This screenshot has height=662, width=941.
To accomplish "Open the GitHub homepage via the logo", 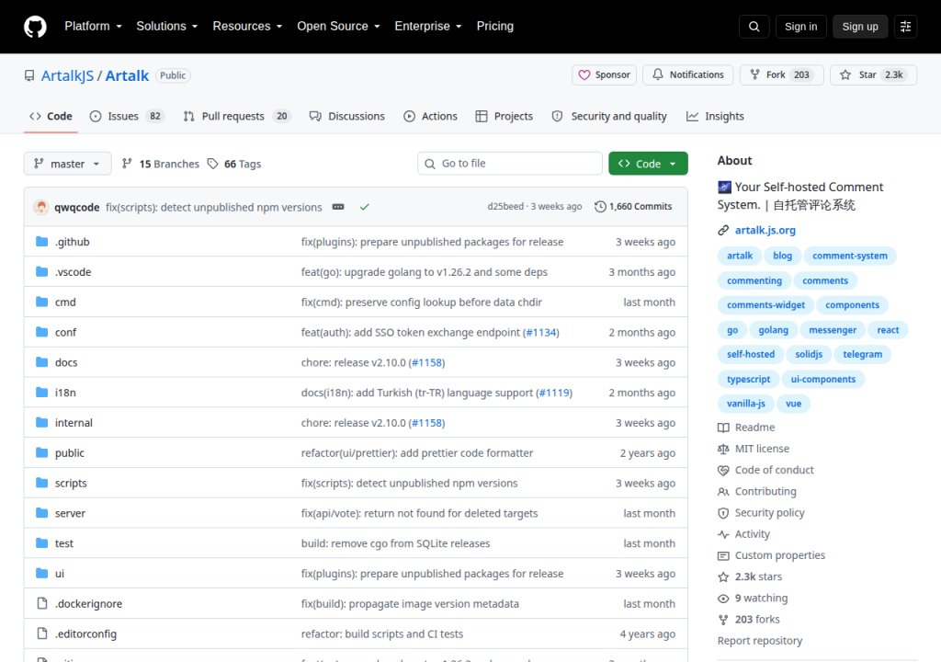I will pos(35,27).
